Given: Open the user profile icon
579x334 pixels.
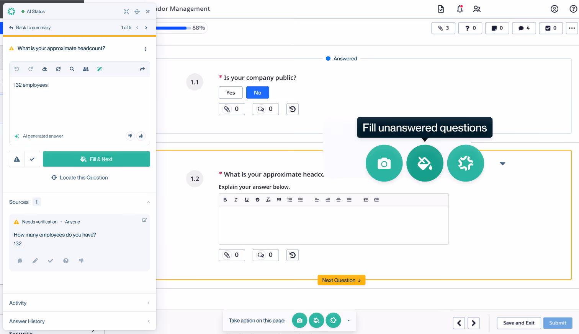Looking at the screenshot, I should (554, 9).
